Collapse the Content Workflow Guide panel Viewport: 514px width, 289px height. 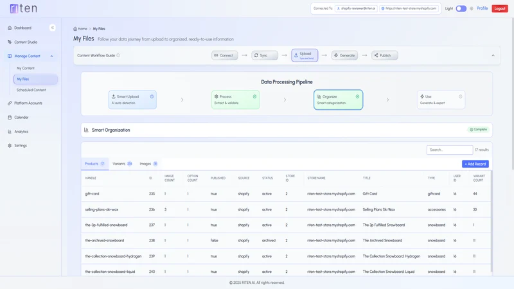point(493,55)
